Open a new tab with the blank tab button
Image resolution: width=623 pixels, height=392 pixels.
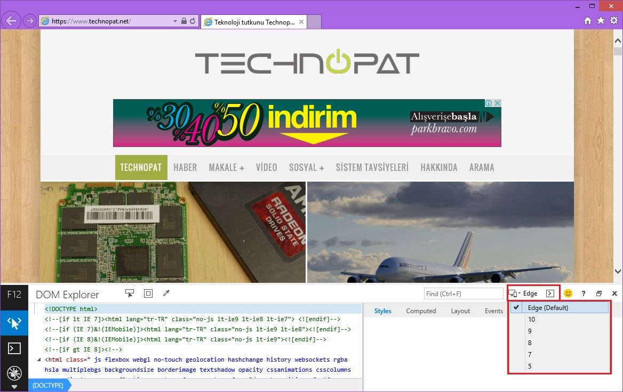[x=314, y=22]
